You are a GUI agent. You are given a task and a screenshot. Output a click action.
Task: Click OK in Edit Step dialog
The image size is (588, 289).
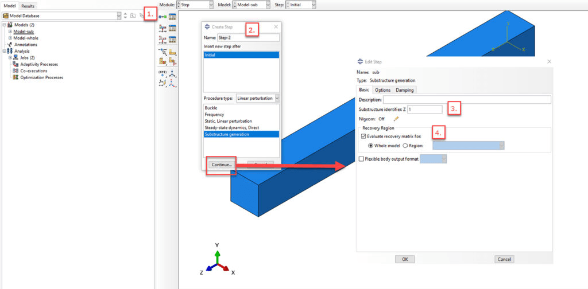(x=404, y=259)
